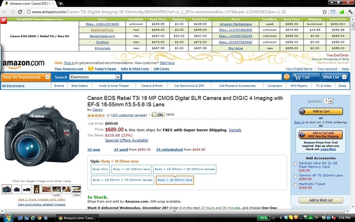Bookmark page with the star icon
Image resolution: width=355 pixels, height=222 pixels.
324,12
